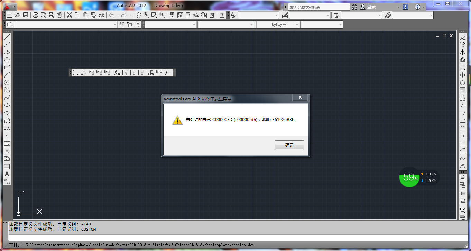
Task: Click the Publish icon
Action: pos(51,15)
